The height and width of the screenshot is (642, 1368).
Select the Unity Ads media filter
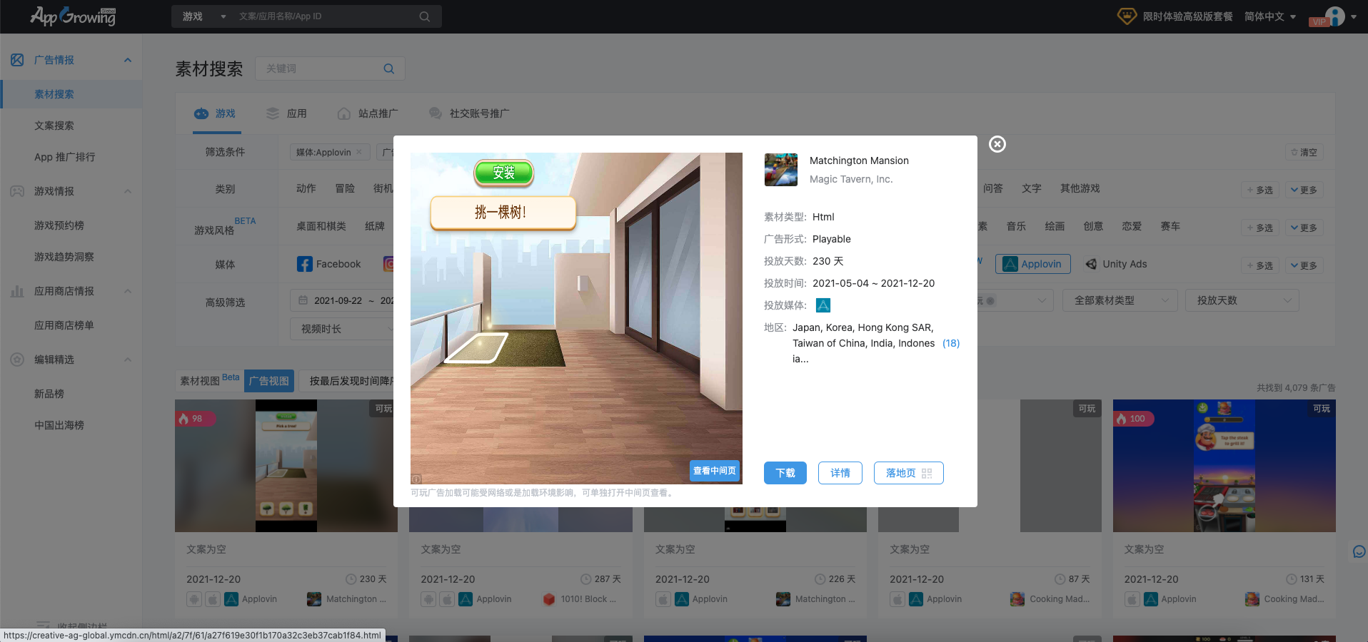pos(1116,264)
